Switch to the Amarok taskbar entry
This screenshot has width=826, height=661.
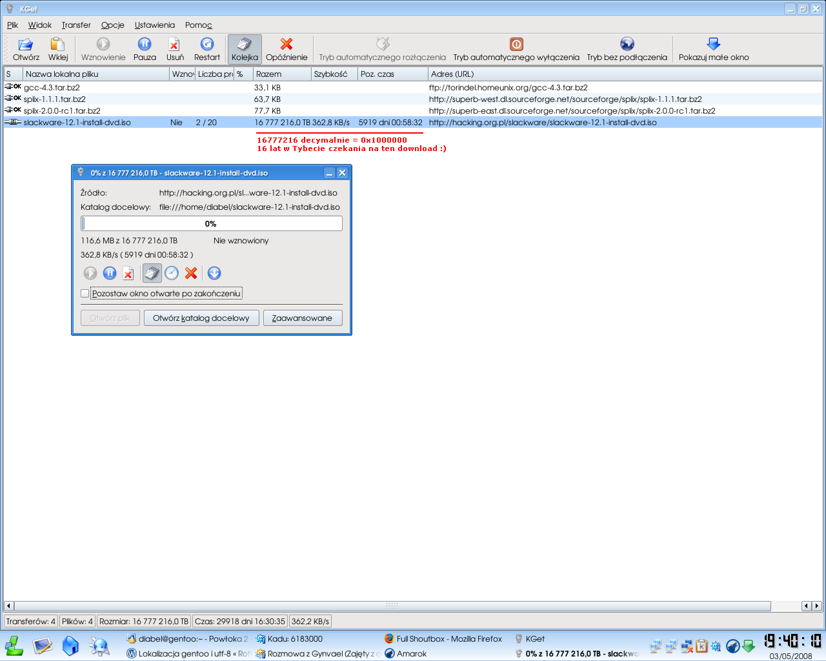(405, 653)
